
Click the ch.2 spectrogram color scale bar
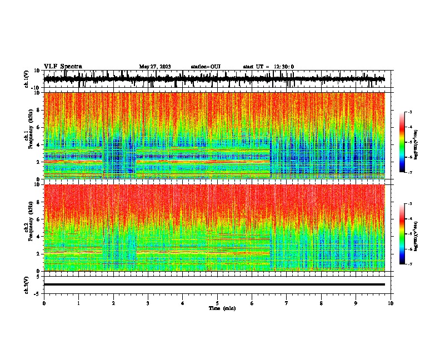coord(402,234)
